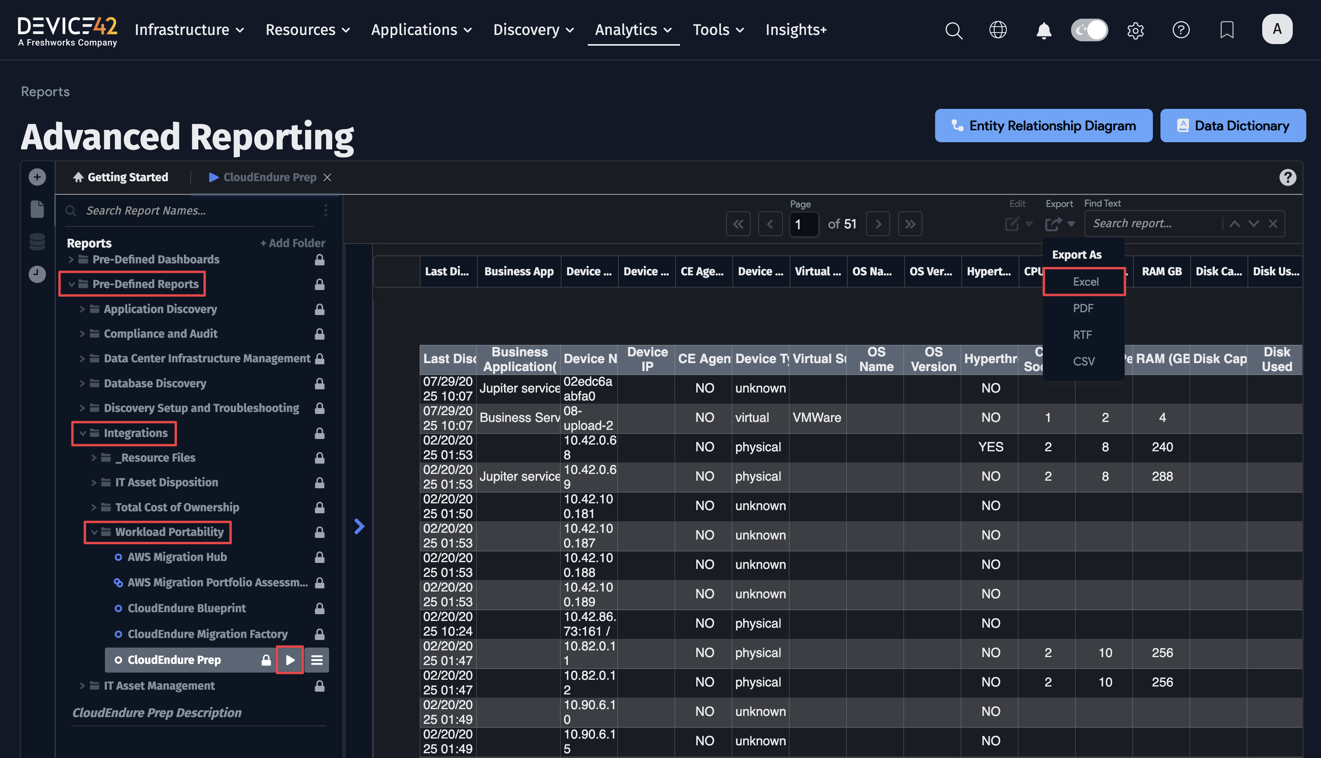The width and height of the screenshot is (1321, 758).
Task: Toggle the dark mode switch
Action: pos(1089,30)
